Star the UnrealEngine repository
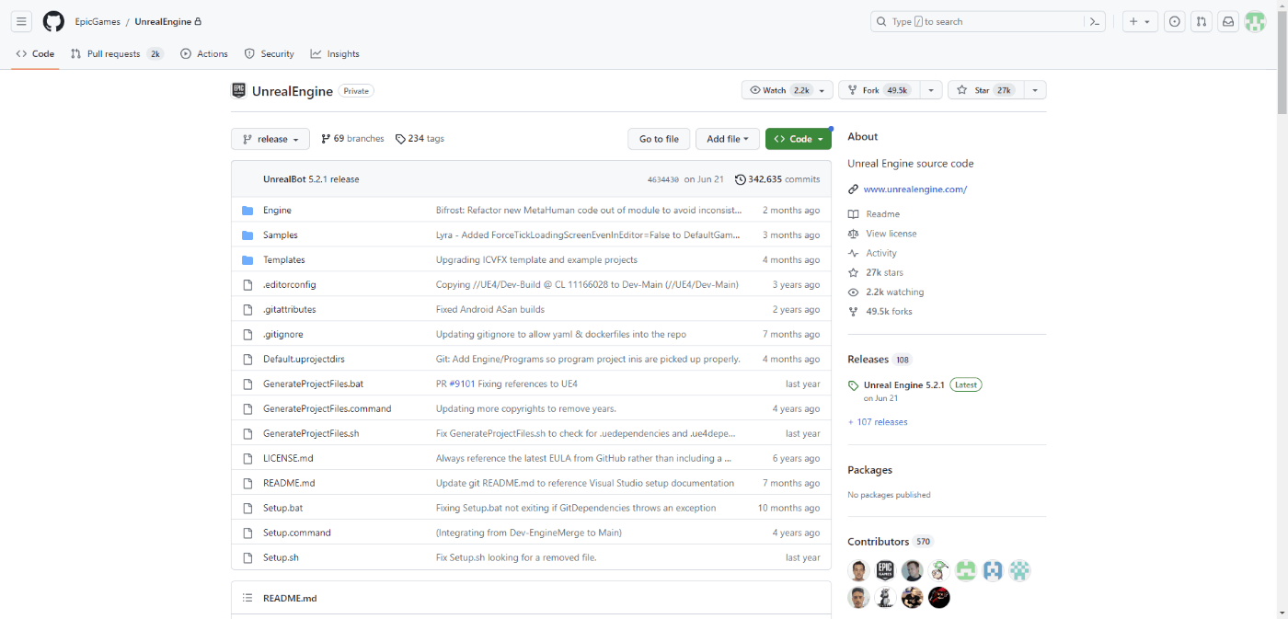The height and width of the screenshot is (619, 1288). 985,90
